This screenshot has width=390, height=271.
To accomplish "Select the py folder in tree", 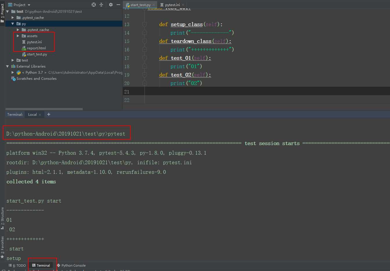I will [64, 24].
